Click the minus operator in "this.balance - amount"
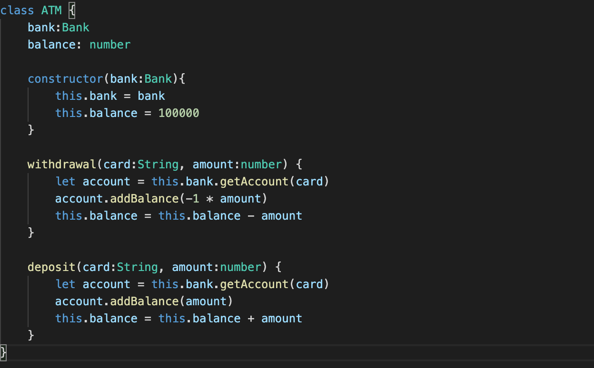Screen dimensions: 594x368 click(251, 216)
